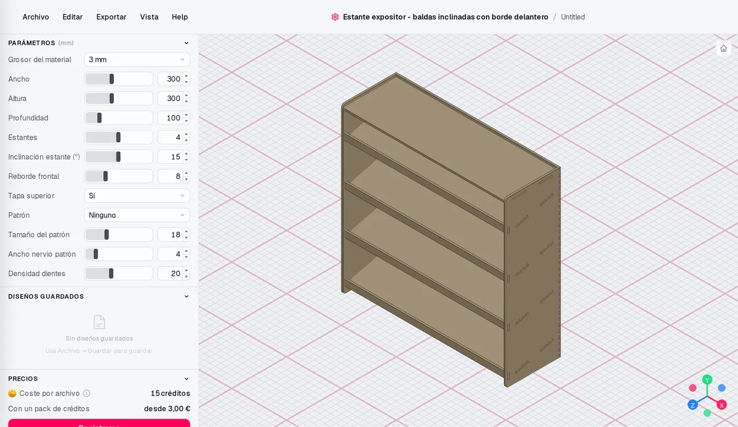Click the empty saved designs document icon

click(x=99, y=322)
